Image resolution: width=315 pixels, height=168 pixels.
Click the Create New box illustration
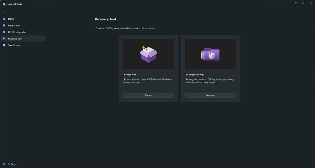[x=149, y=54]
